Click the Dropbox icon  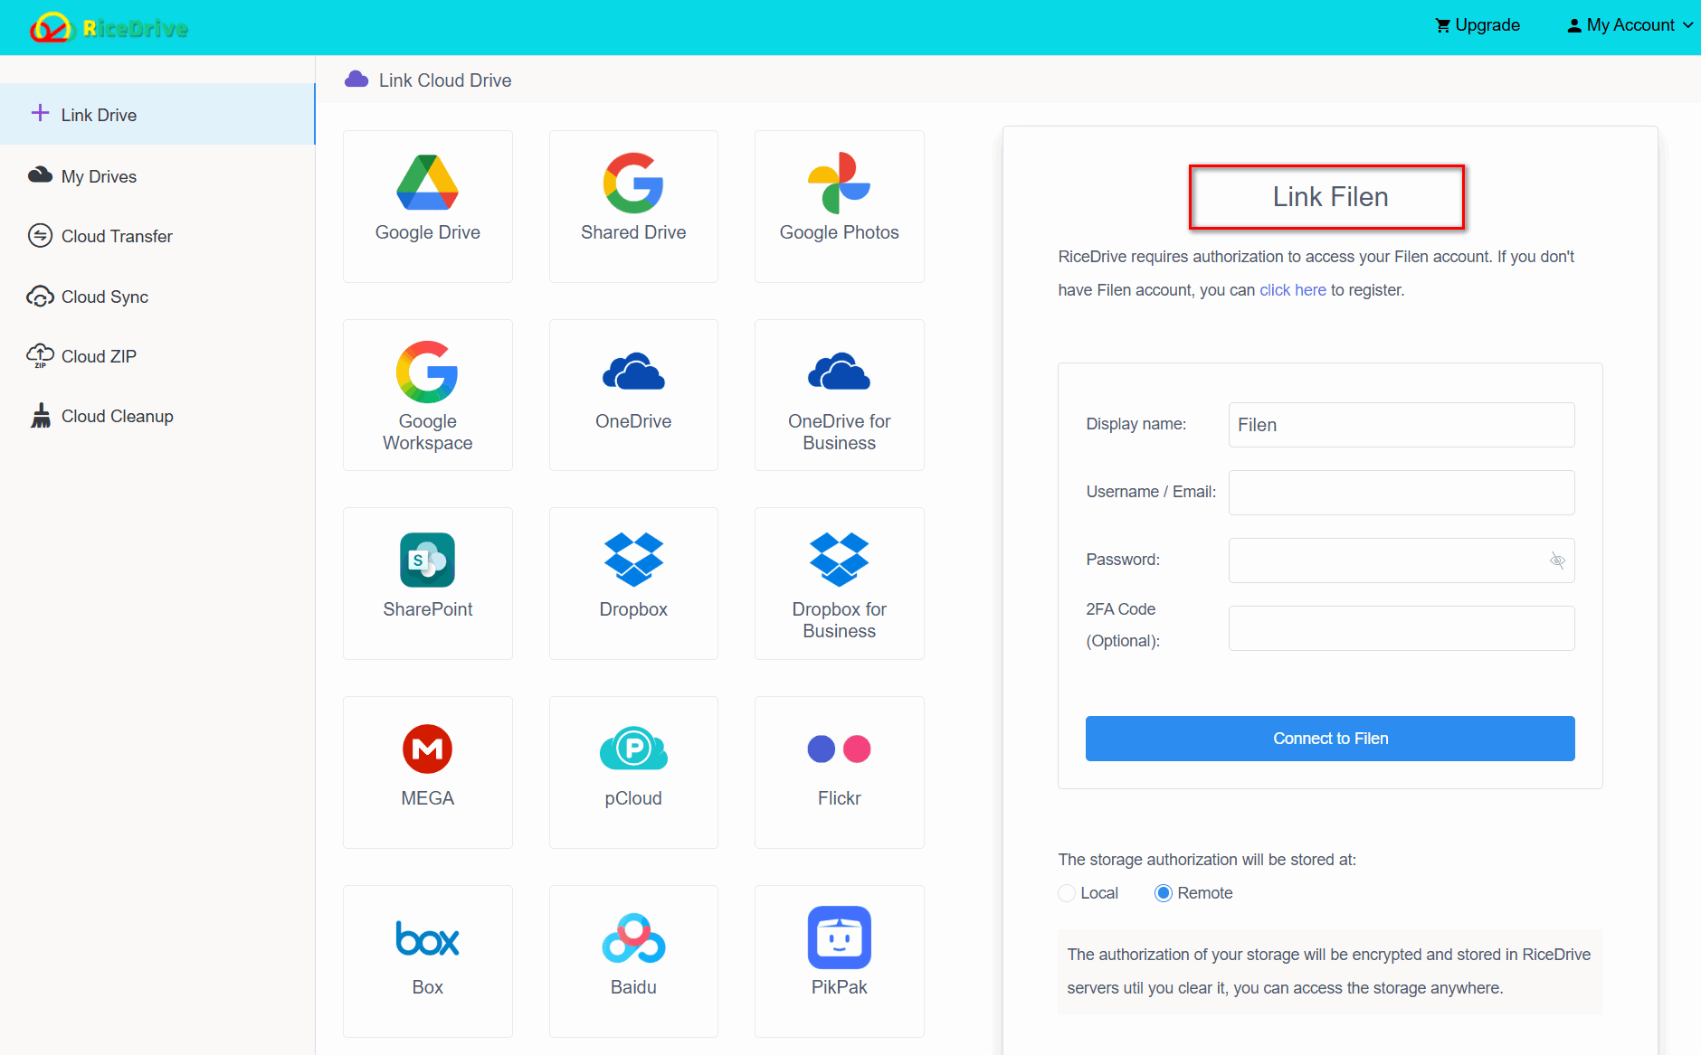[633, 560]
